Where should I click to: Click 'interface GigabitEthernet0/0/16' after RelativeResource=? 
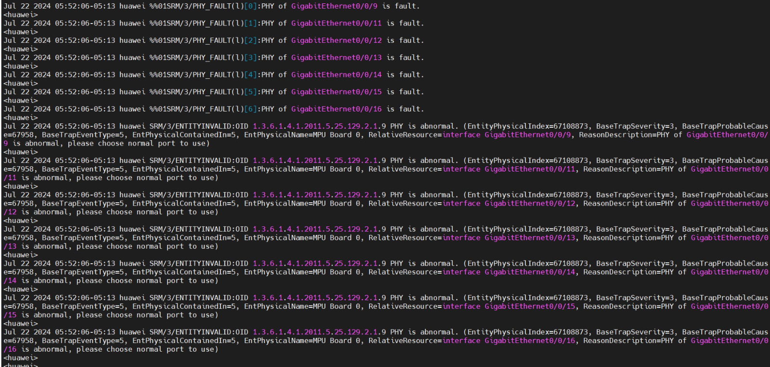[x=509, y=341]
